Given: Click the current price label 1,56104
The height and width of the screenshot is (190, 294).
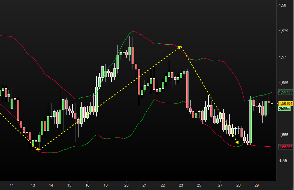Looking at the screenshot, I should coord(285,103).
